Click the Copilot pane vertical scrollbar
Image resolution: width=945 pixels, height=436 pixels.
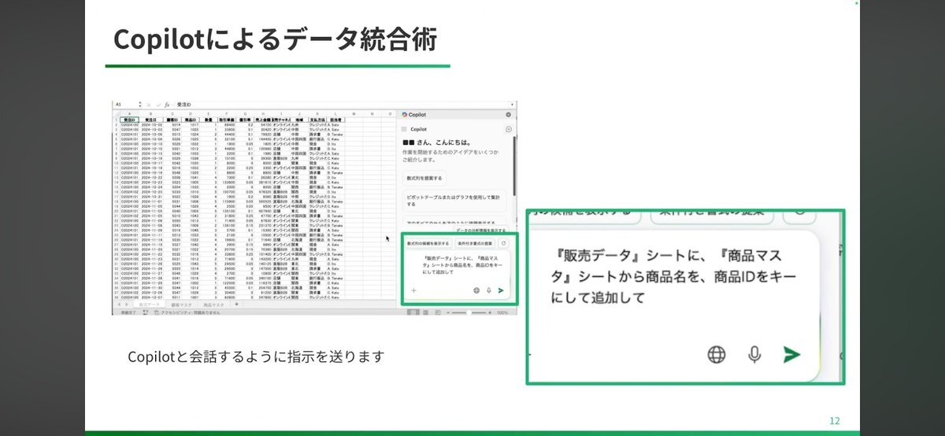point(514,167)
